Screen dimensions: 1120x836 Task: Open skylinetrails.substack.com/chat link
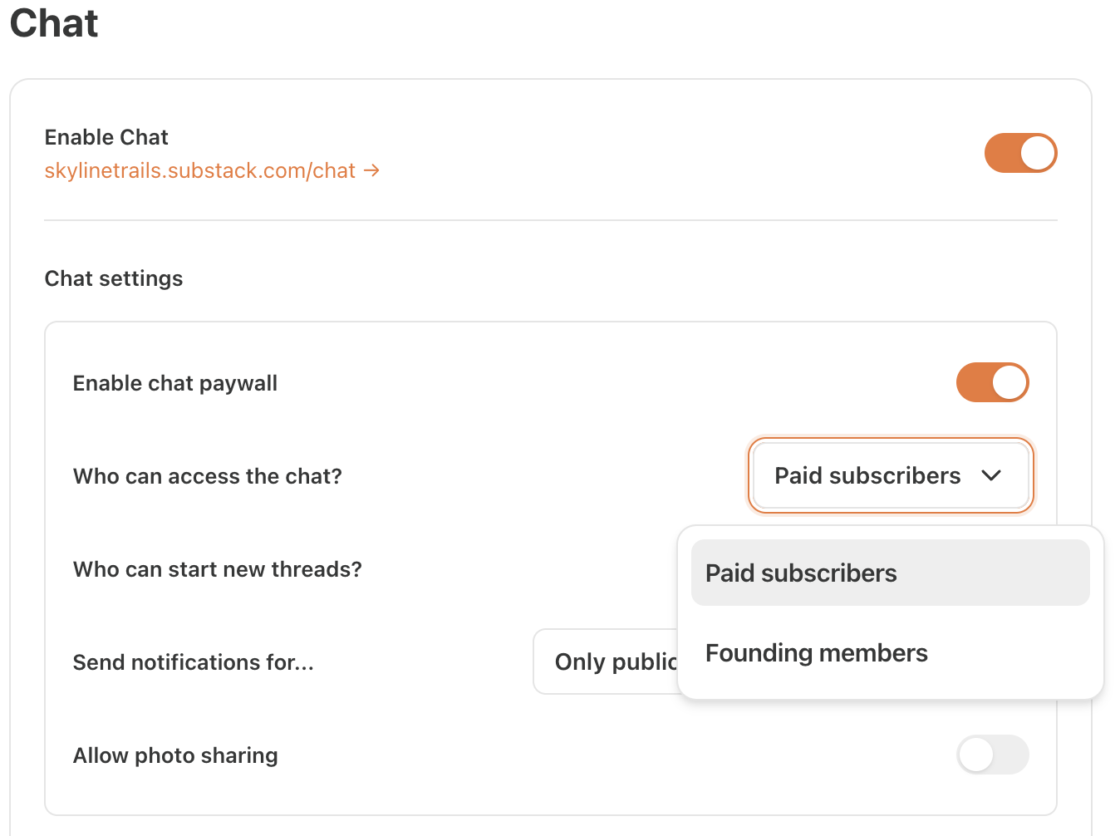coord(199,170)
